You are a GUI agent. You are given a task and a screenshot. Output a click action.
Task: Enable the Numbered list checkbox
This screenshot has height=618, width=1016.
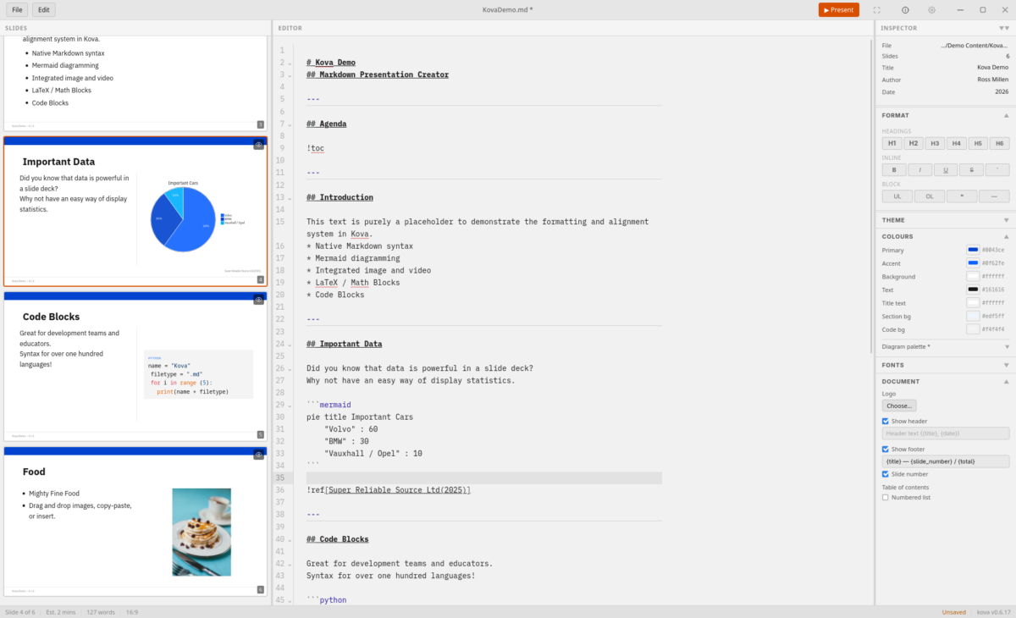[x=886, y=497]
